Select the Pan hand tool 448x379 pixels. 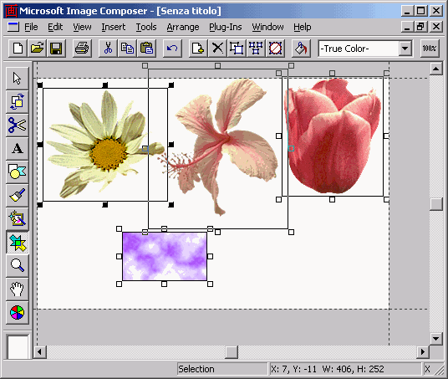(18, 289)
